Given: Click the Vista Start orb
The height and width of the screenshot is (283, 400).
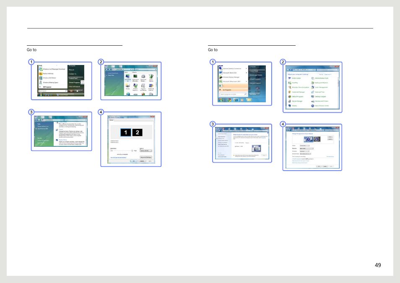Looking at the screenshot, I should pos(41,94).
